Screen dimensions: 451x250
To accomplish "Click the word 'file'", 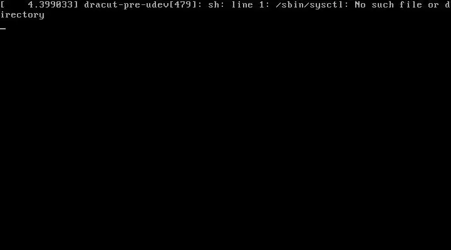I will (x=411, y=4).
